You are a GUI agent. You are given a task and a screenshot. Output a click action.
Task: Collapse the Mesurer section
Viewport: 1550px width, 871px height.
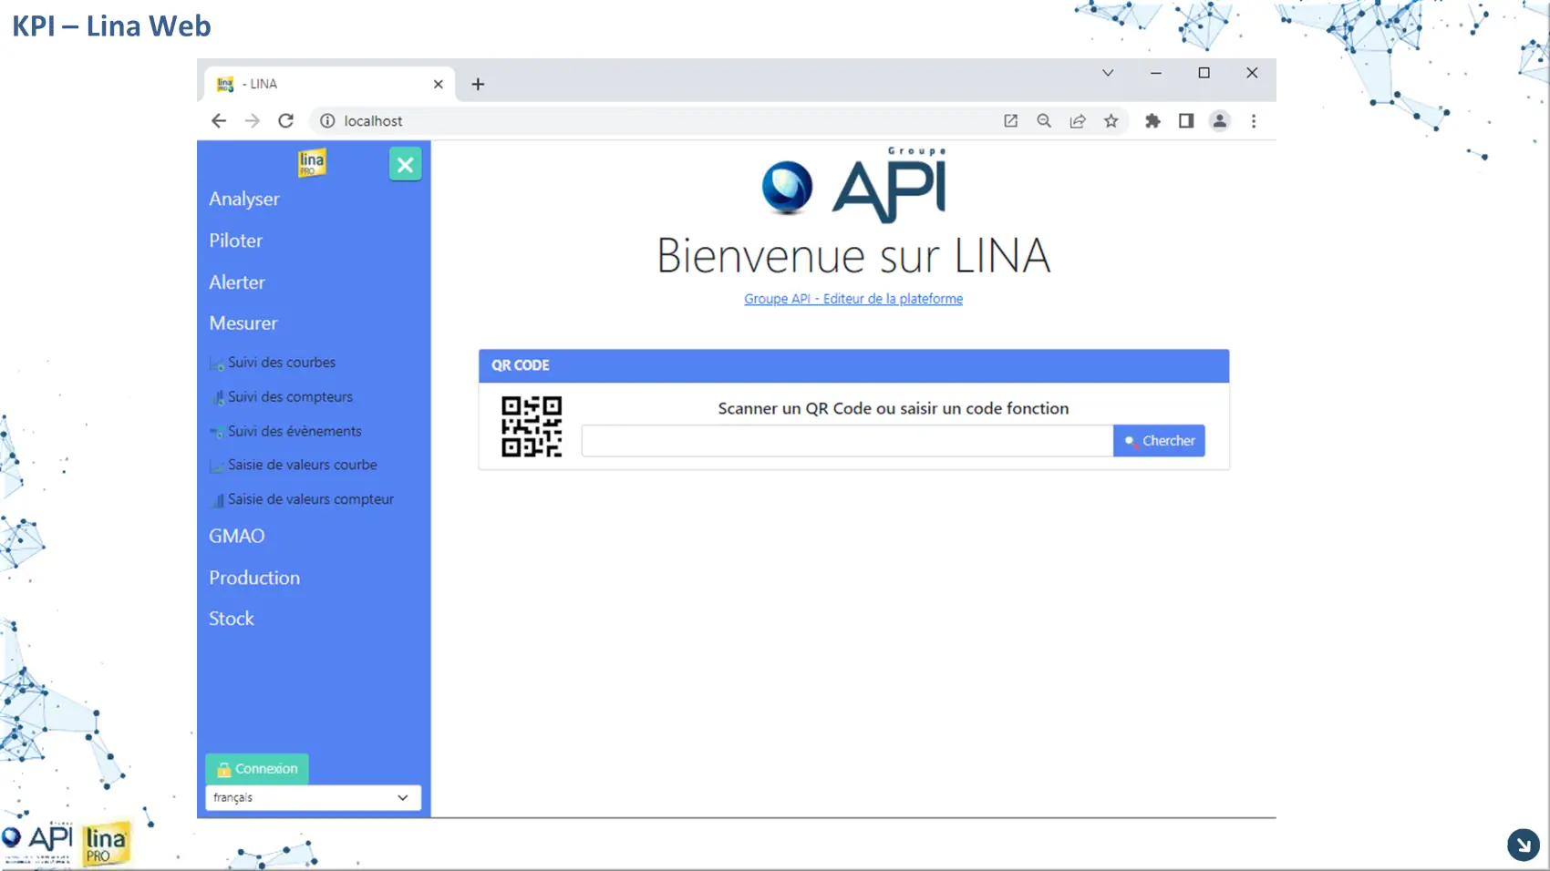(243, 323)
